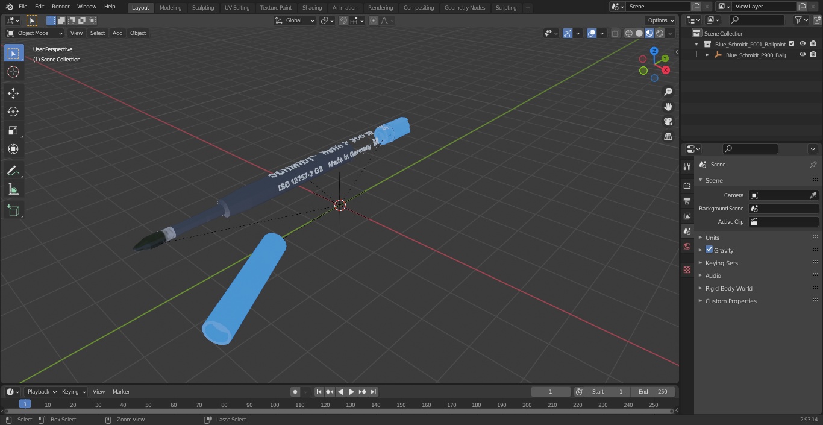Viewport: 823px width, 425px height.
Task: Click the zoom magnifier viewport icon
Action: click(x=668, y=92)
